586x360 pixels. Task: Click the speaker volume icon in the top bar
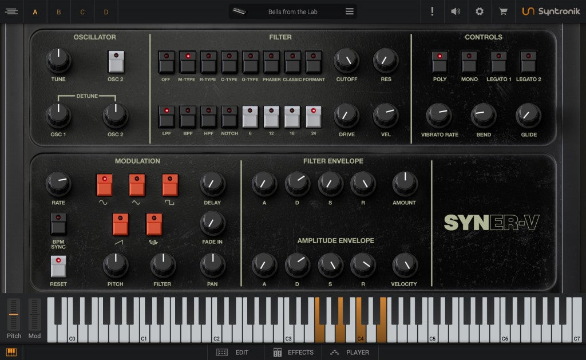456,11
